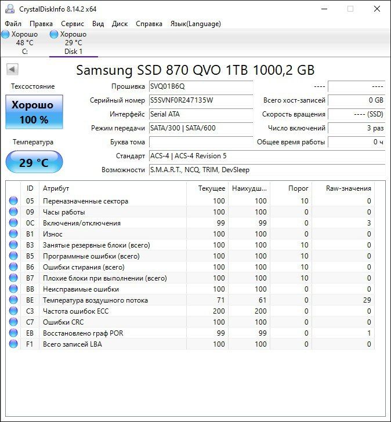Click status orb of attribute B3 row
This screenshot has height=422, width=391.
pos(13,245)
